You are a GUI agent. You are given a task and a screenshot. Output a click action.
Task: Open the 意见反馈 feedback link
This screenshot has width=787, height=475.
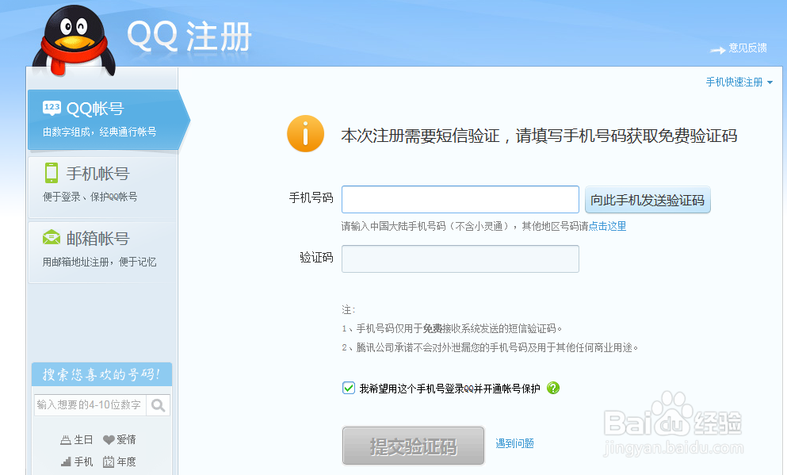(x=747, y=48)
